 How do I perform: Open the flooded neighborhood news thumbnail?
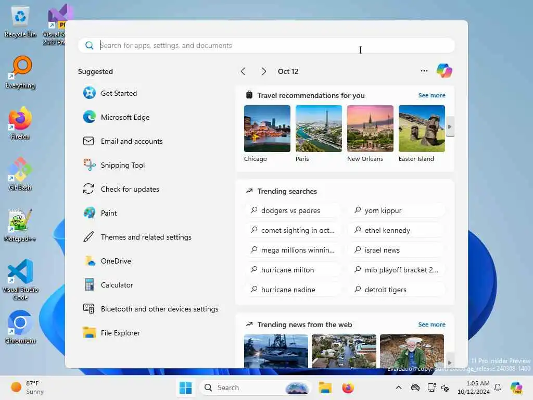[344, 351]
